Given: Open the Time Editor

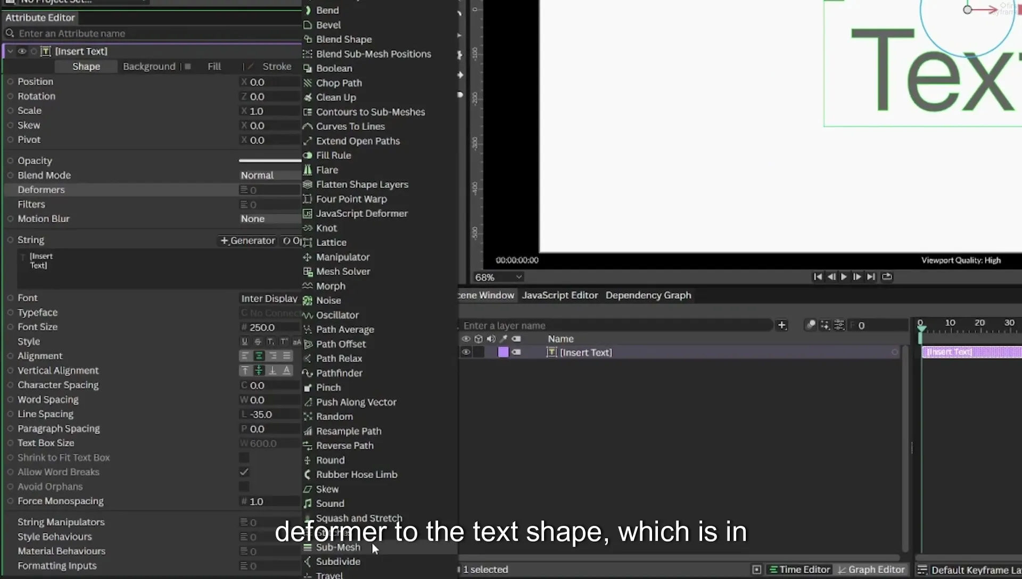Looking at the screenshot, I should pyautogui.click(x=799, y=569).
